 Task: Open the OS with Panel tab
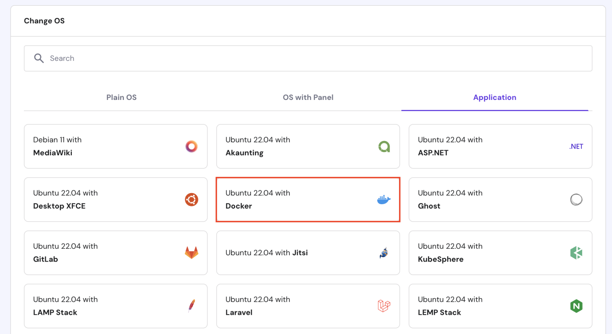coord(308,97)
